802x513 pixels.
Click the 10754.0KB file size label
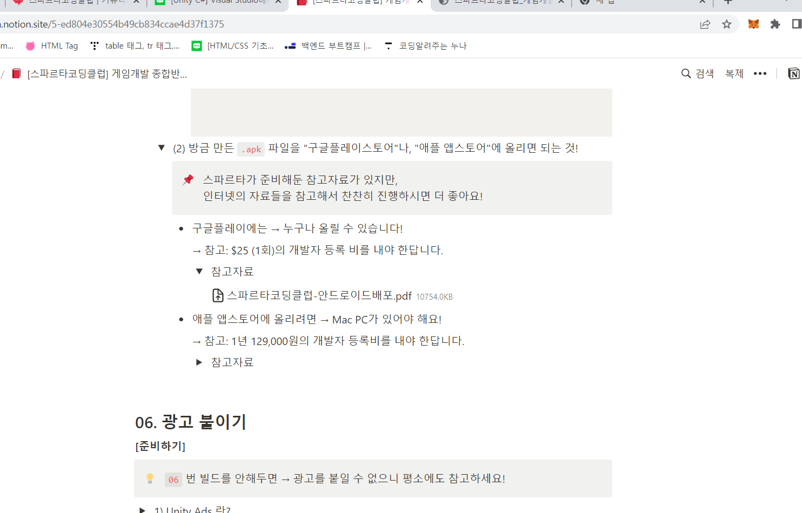[435, 297]
